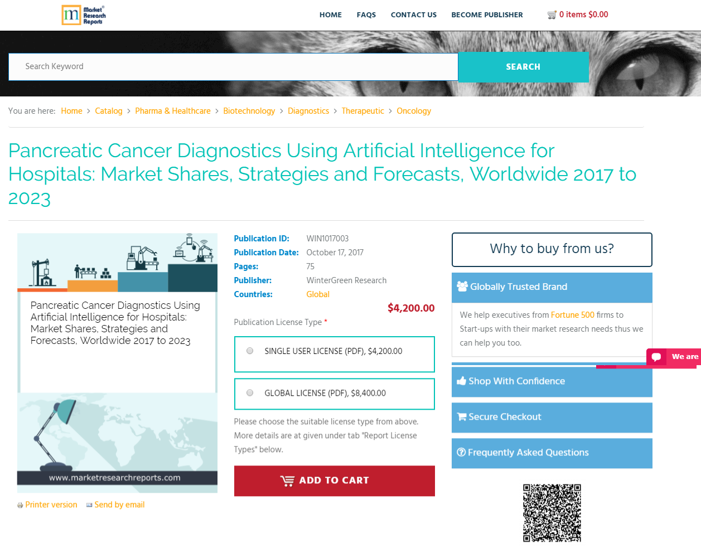
Task: Expand Shop With Confidence section
Action: point(552,381)
